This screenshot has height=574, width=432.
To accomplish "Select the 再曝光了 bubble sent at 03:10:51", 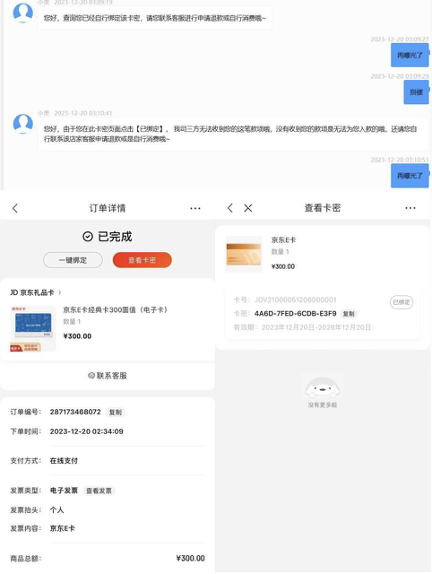I will [410, 176].
